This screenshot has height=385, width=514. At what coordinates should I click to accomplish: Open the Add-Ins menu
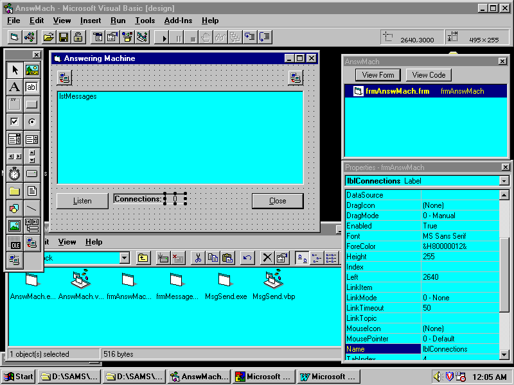[178, 21]
